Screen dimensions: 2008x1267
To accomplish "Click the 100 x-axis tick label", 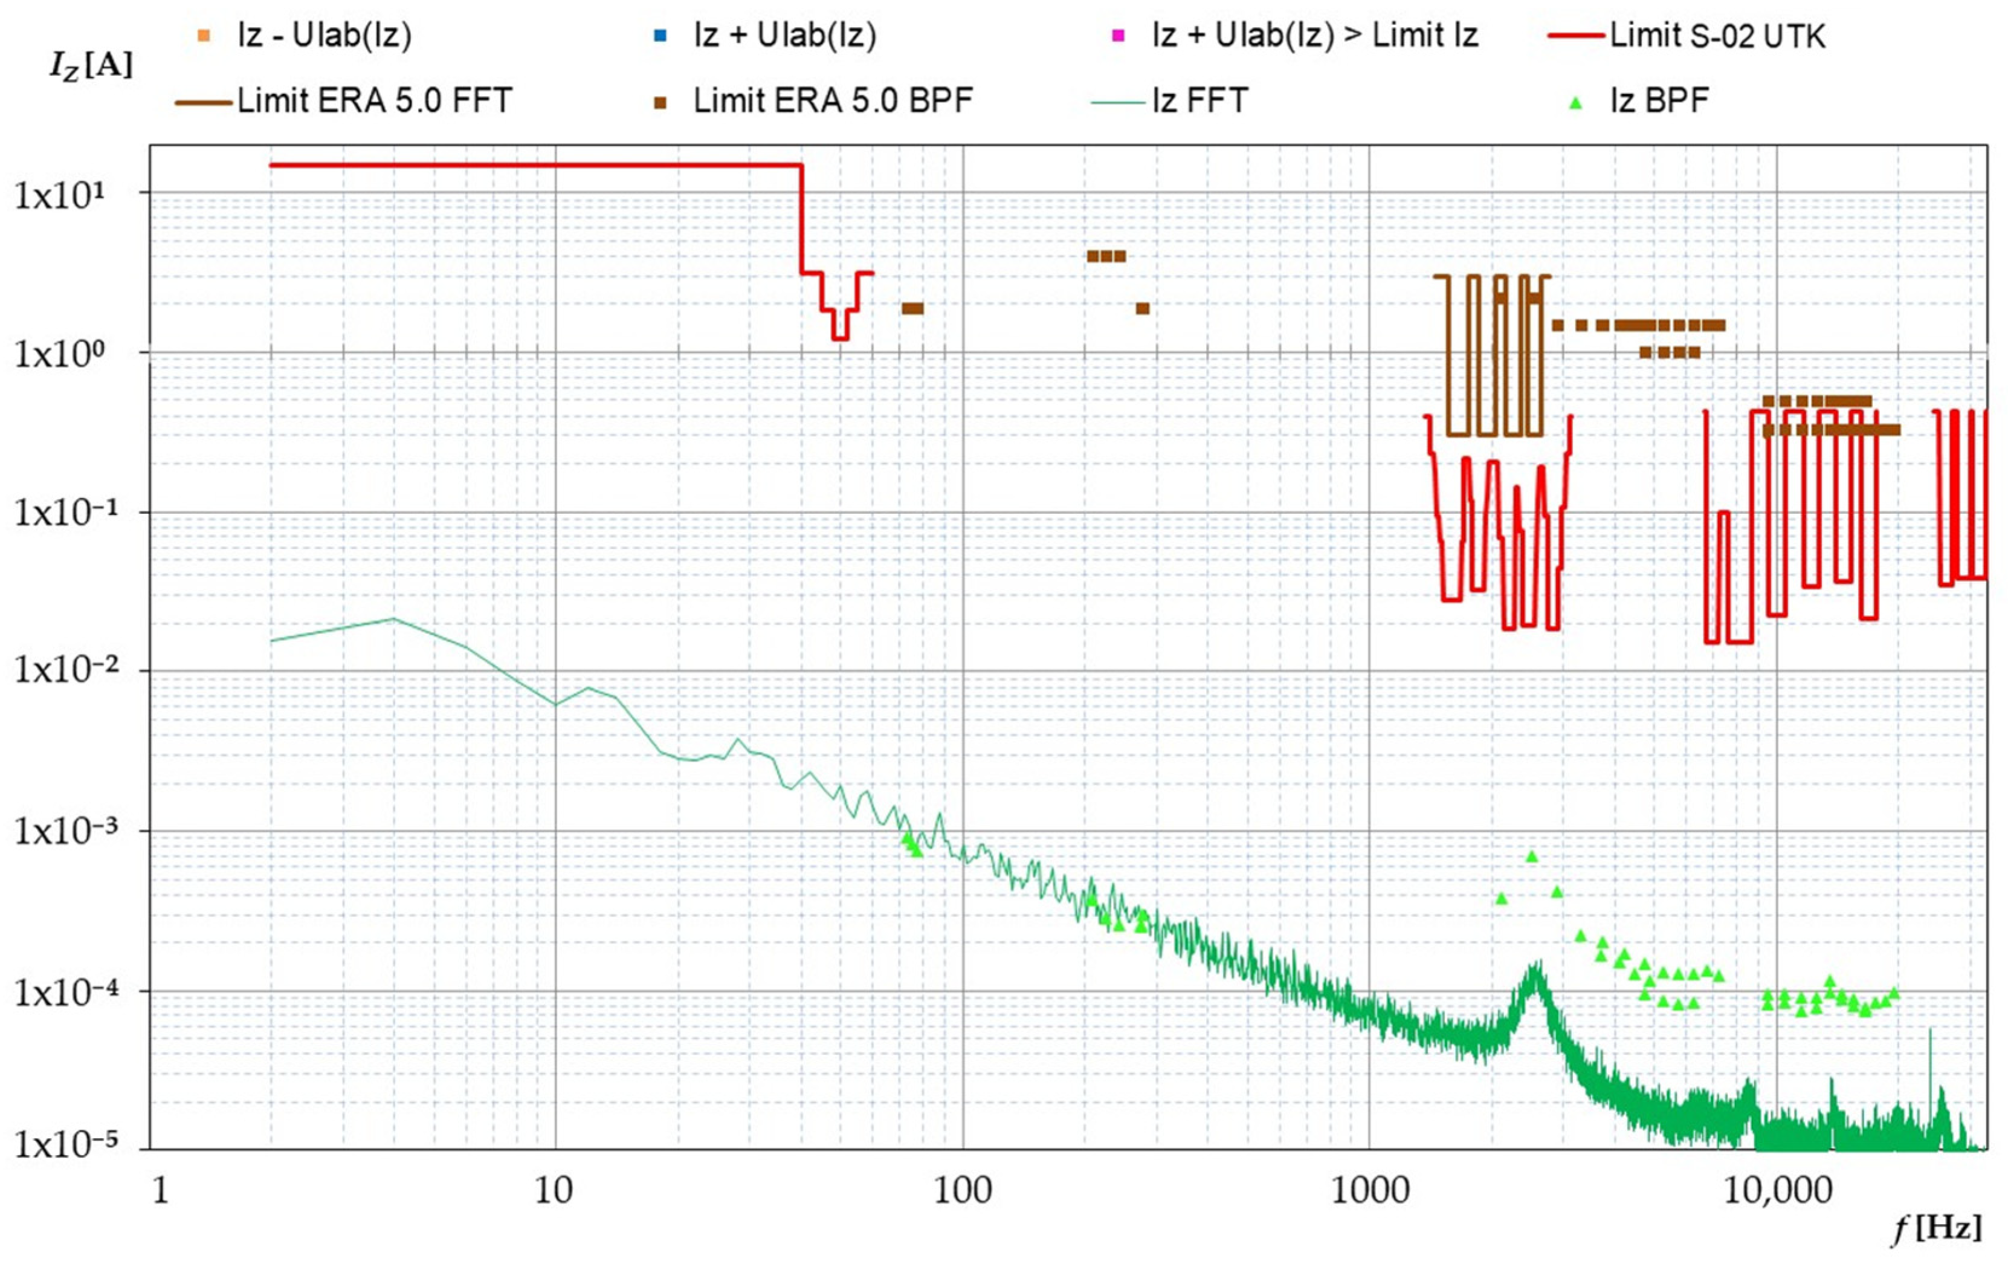I will pyautogui.click(x=963, y=1190).
